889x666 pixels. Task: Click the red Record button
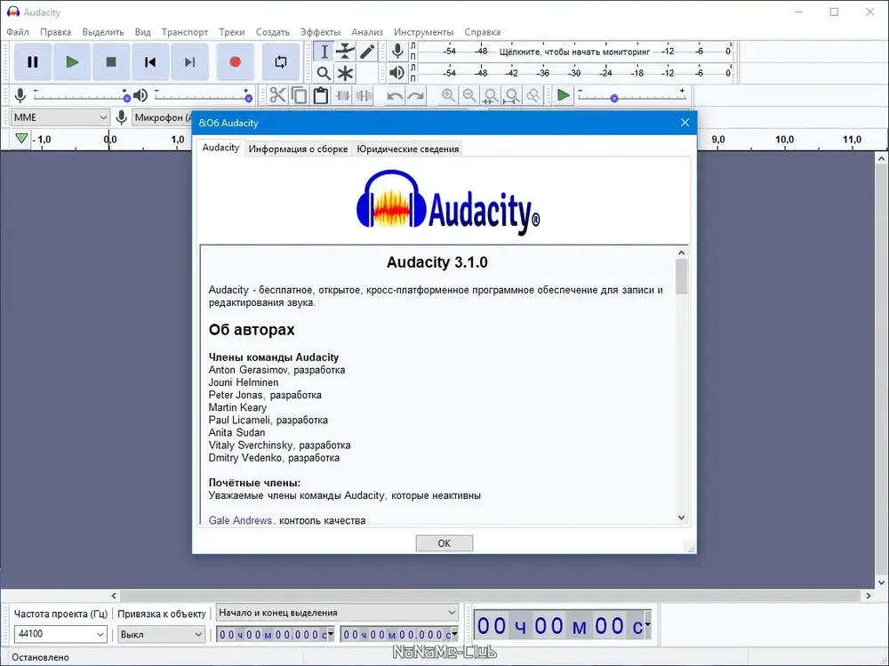click(x=235, y=62)
